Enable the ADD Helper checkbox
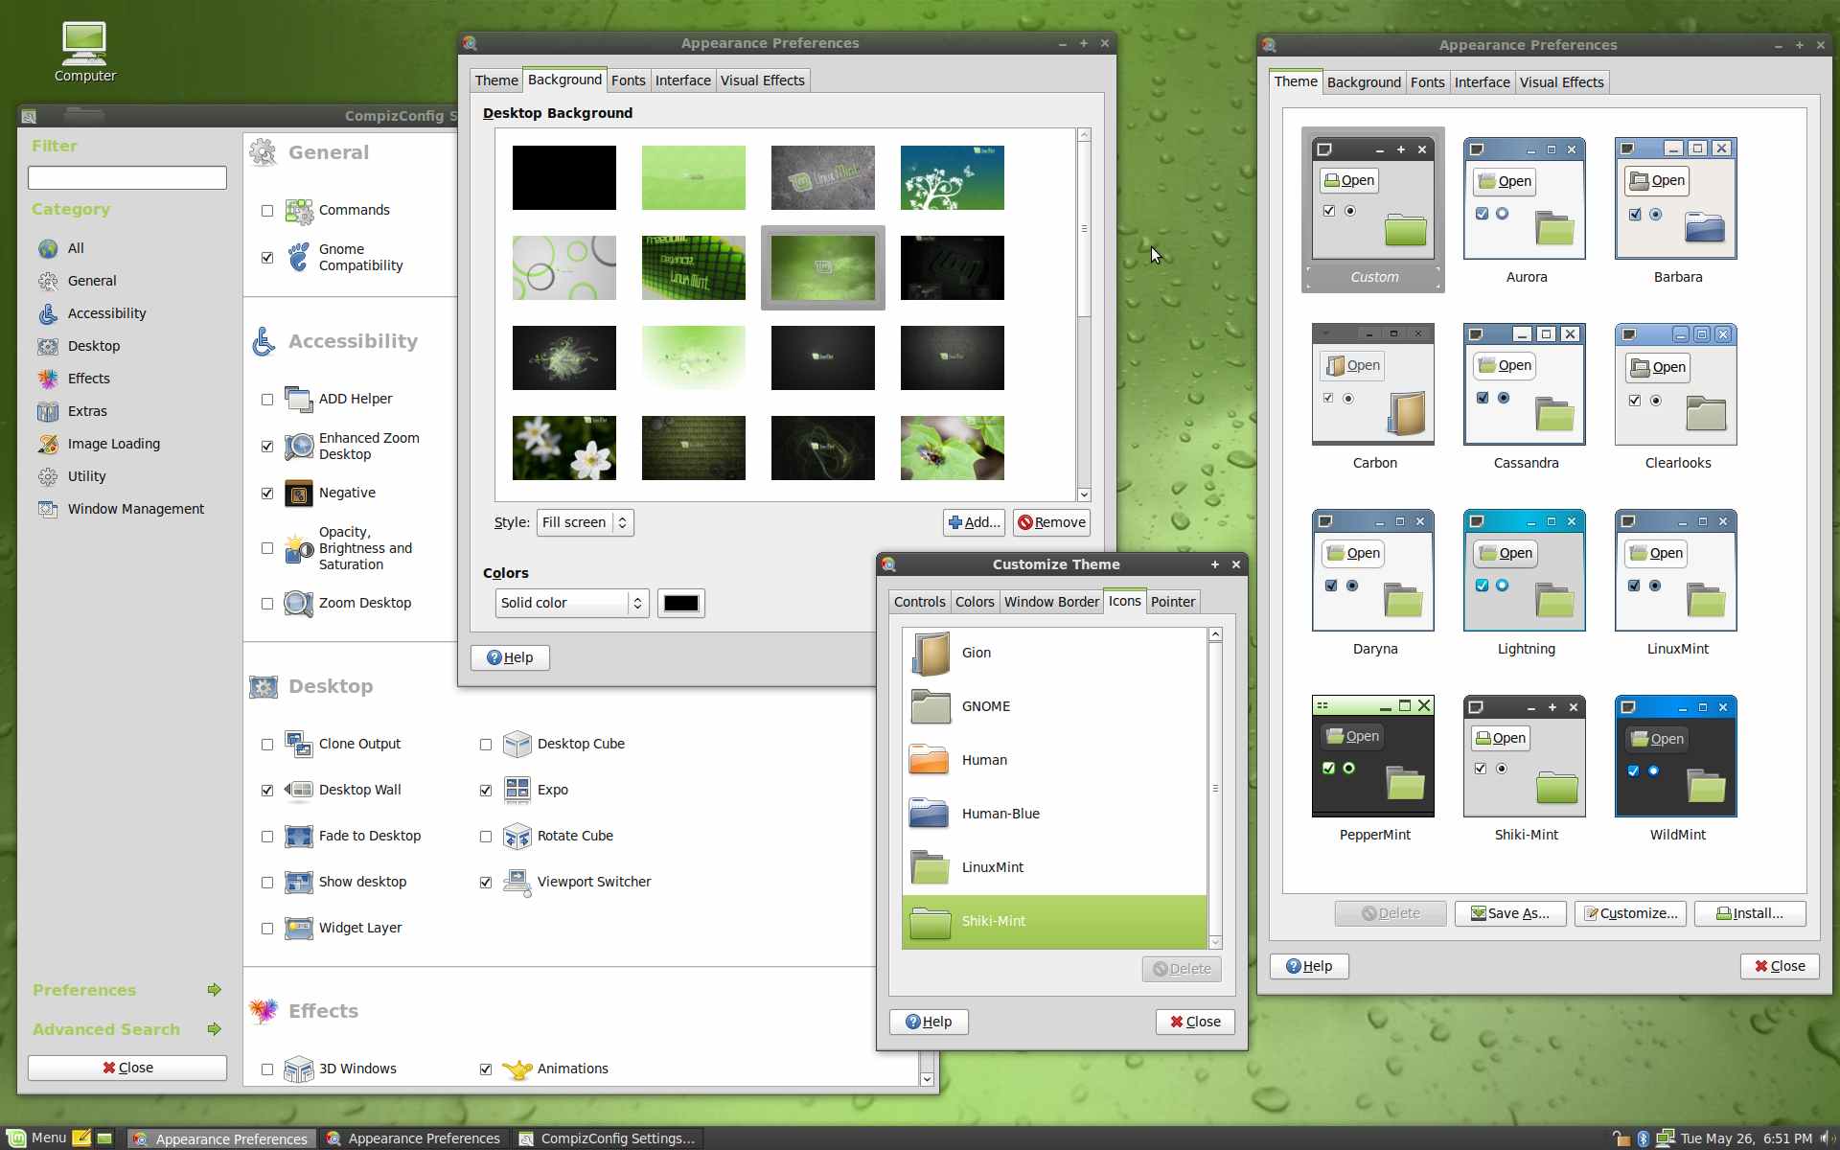Viewport: 1840px width, 1150px height. coord(267,400)
